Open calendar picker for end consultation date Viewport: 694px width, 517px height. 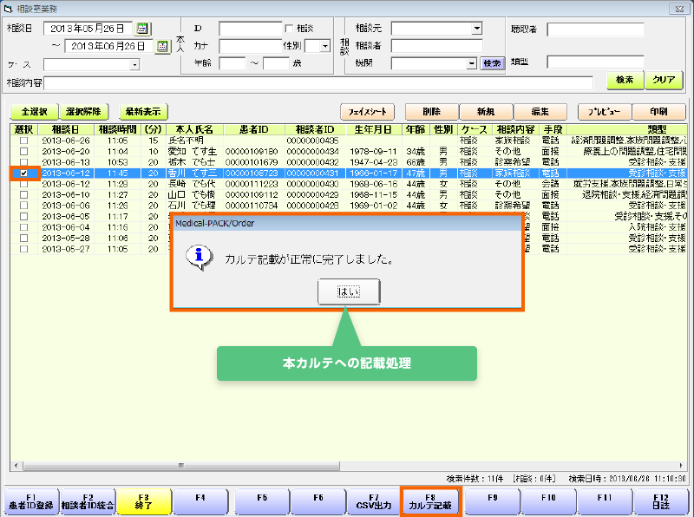tap(161, 46)
